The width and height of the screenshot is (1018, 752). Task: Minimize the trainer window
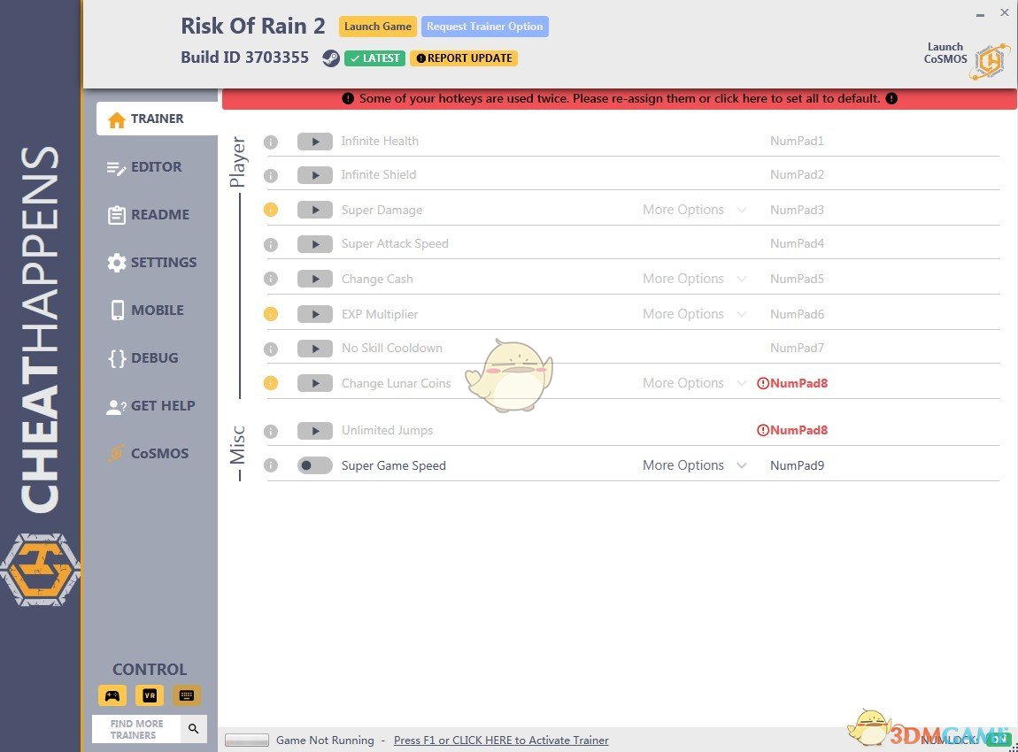coord(980,14)
